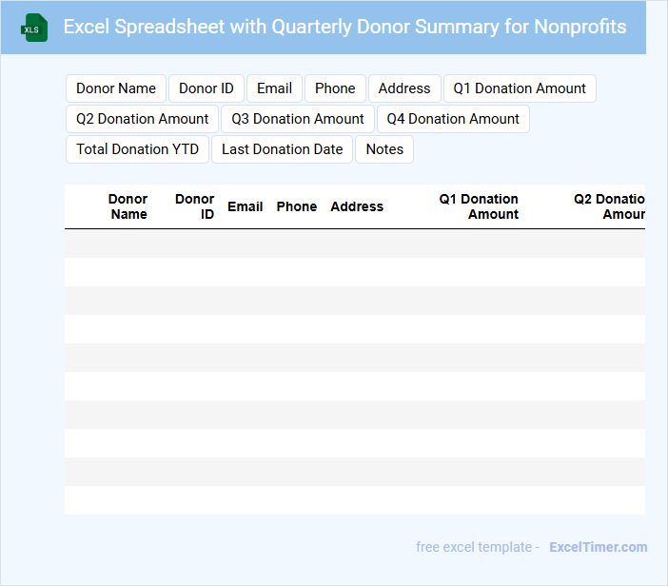Viewport: 668px width, 586px height.
Task: Select the Last Donation Date tag
Action: coord(283,149)
